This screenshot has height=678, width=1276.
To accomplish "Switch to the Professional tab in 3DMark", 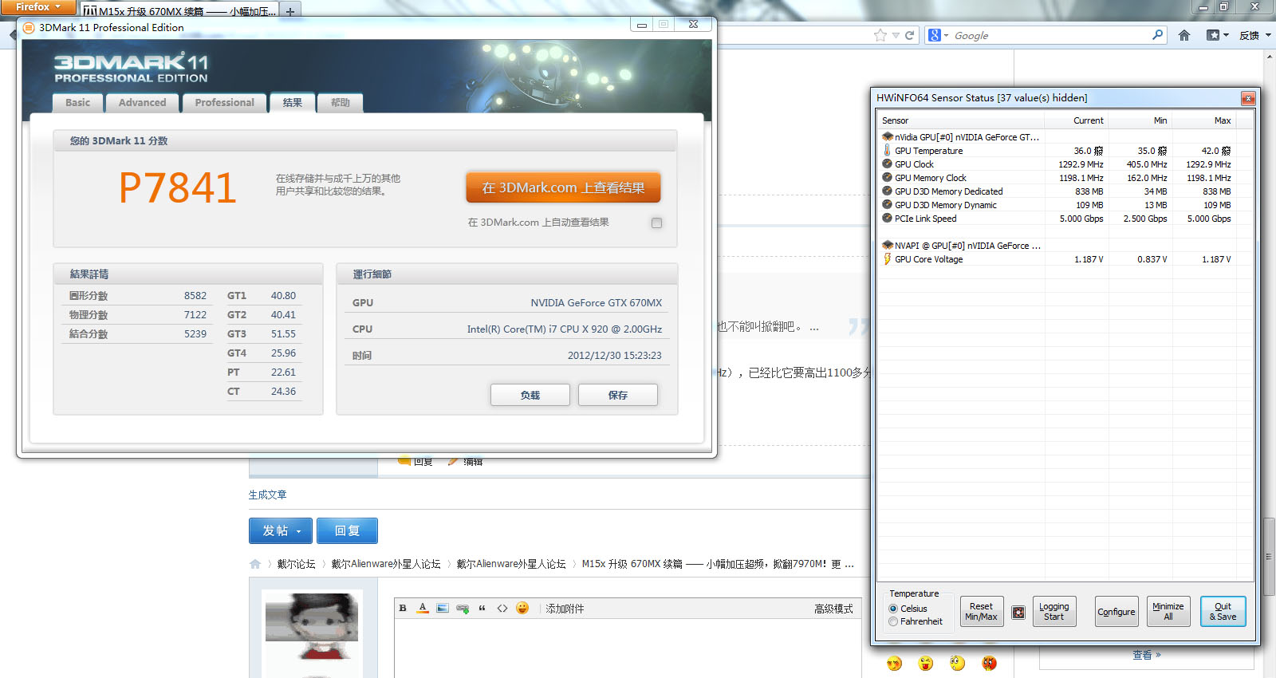I will tap(225, 103).
